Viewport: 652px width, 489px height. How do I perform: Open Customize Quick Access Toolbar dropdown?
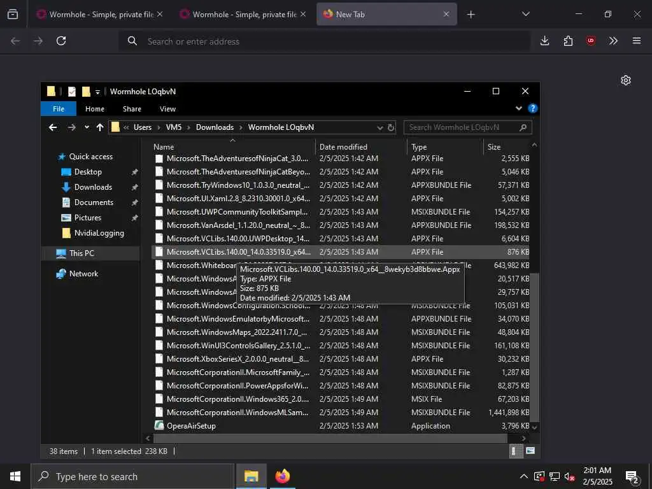pyautogui.click(x=97, y=92)
